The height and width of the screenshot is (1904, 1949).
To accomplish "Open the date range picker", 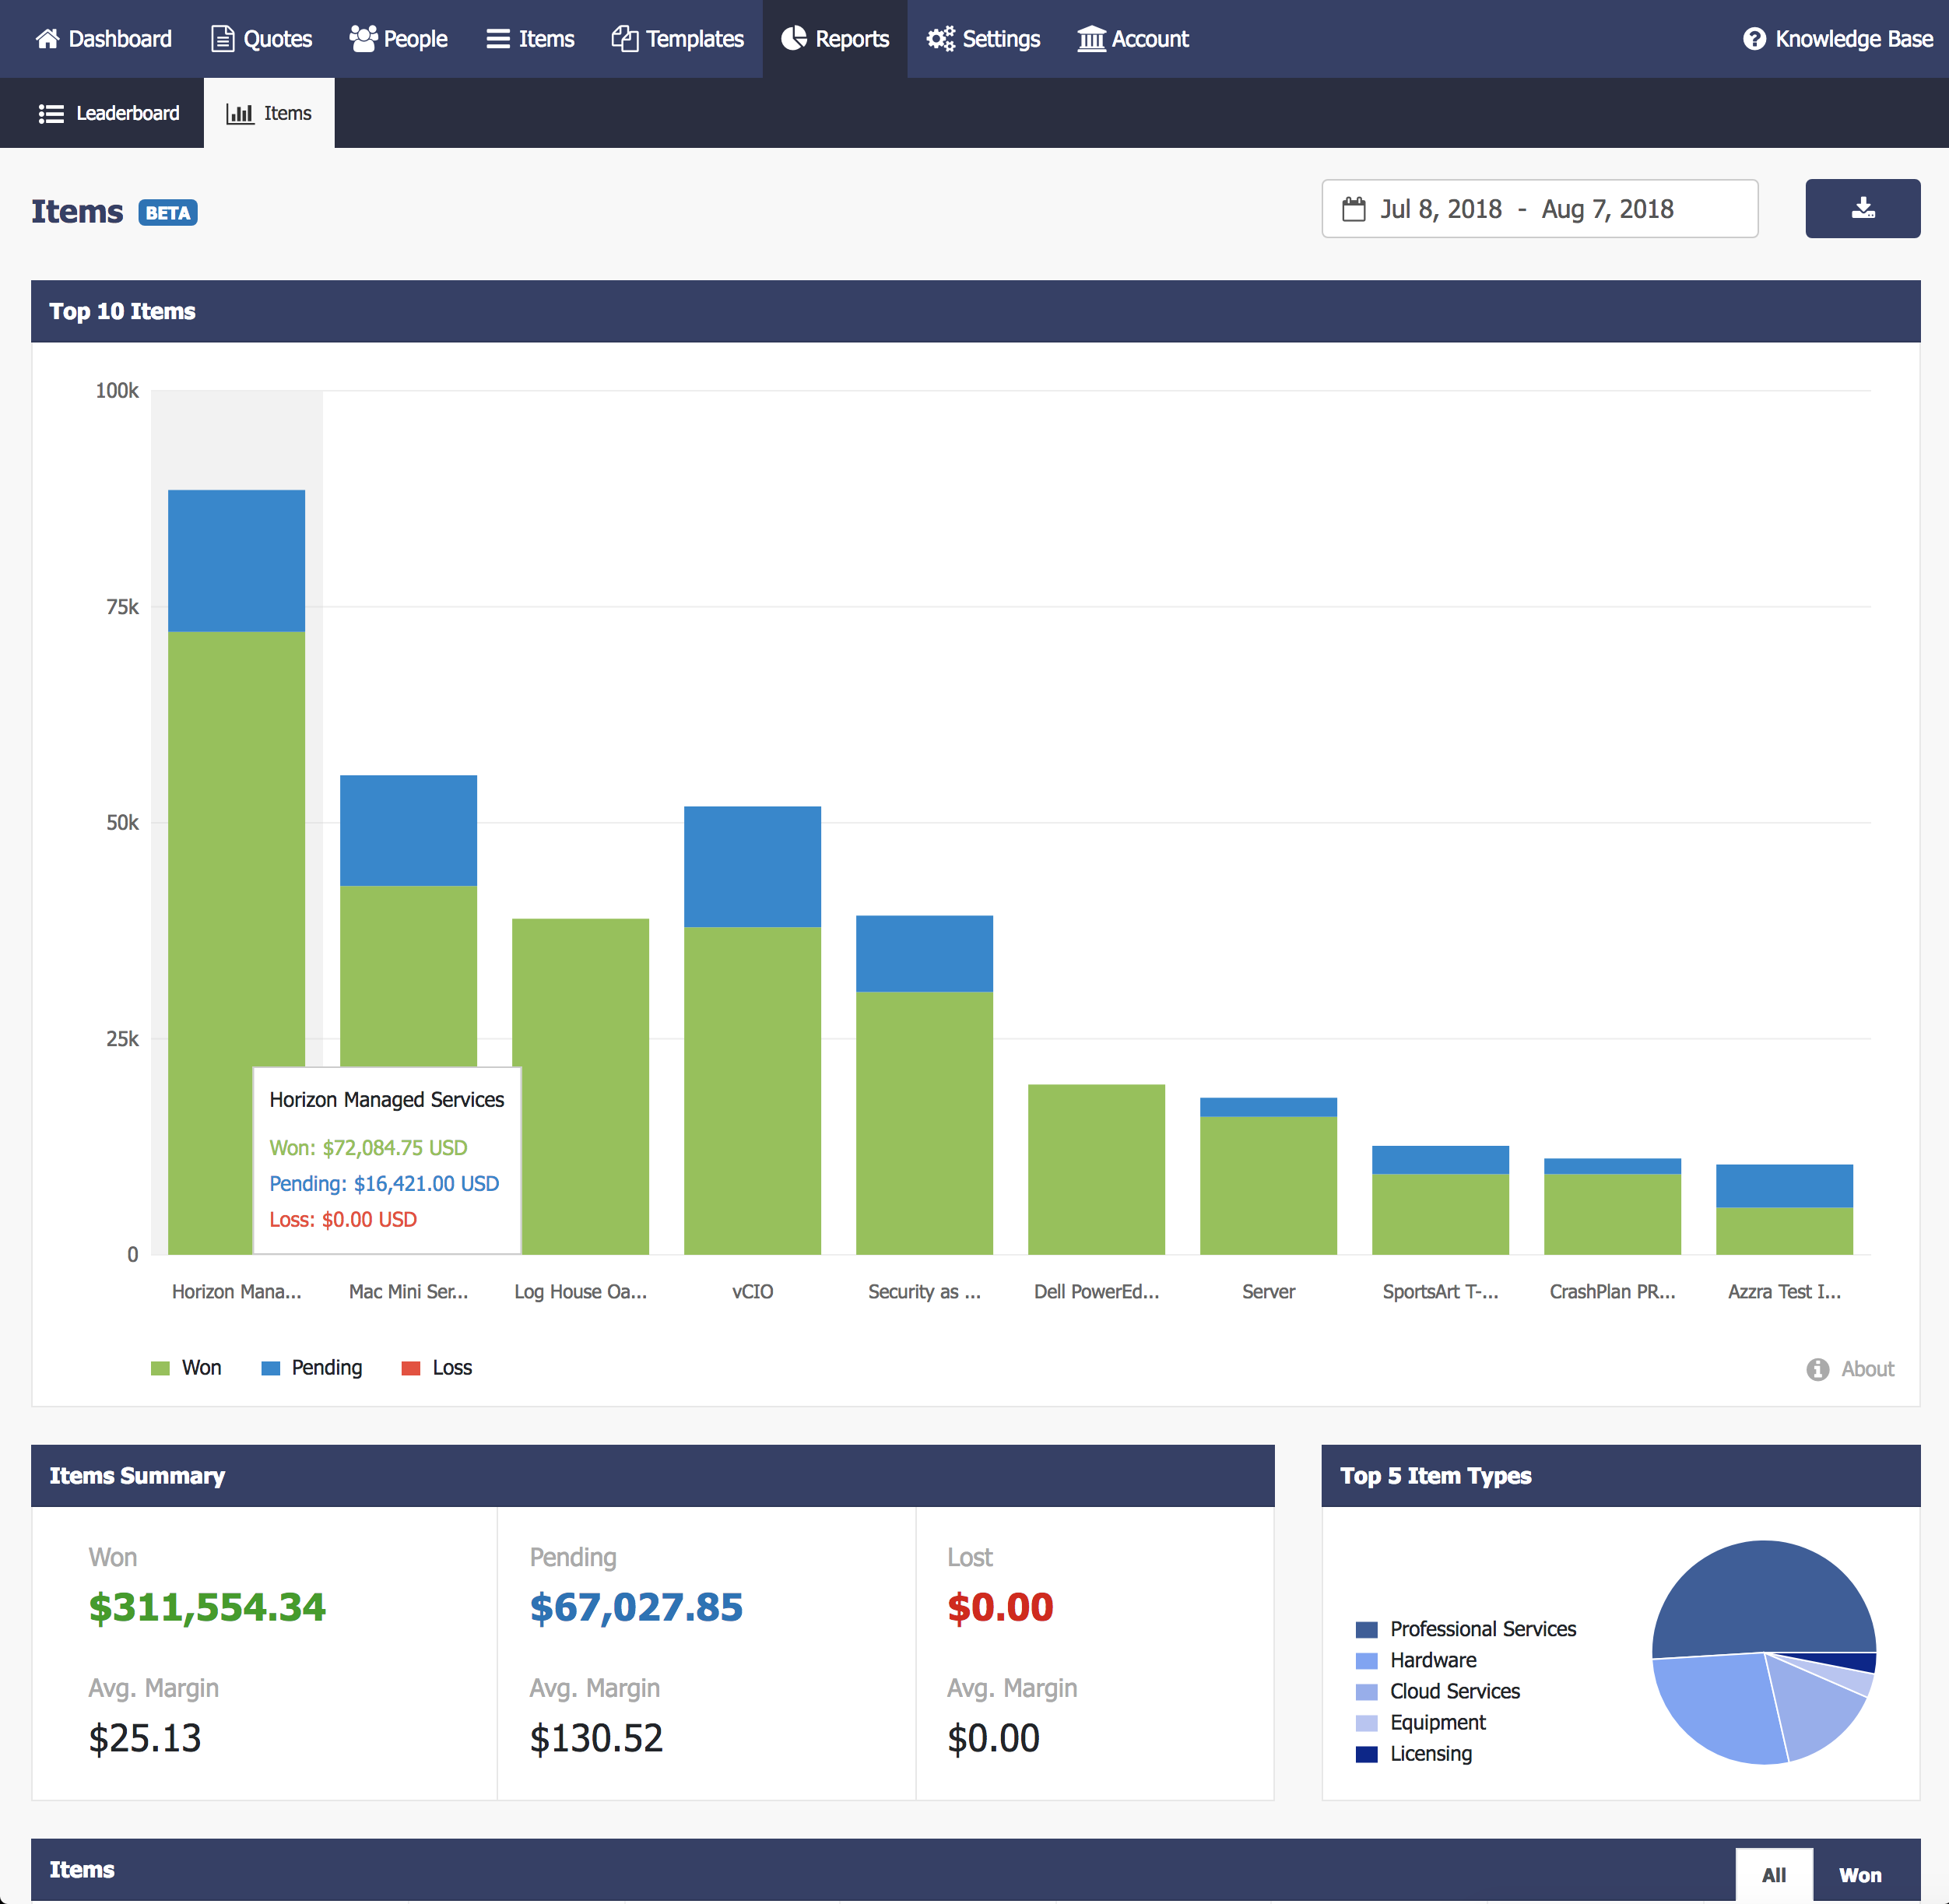I will (1539, 208).
